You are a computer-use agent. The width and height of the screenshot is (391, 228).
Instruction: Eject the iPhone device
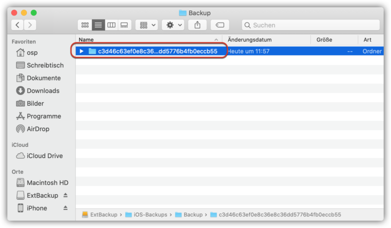click(x=65, y=208)
